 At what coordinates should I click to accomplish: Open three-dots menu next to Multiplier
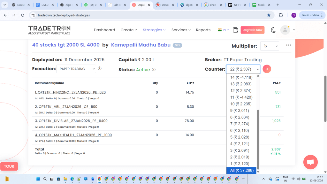coord(289,45)
